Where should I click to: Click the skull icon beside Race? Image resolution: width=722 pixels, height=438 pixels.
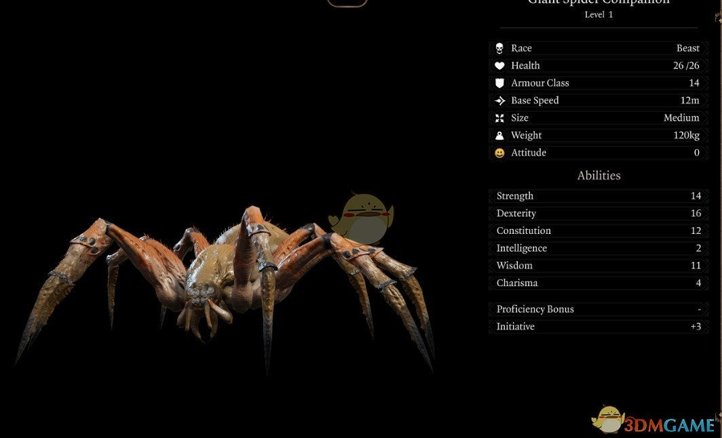coord(499,48)
